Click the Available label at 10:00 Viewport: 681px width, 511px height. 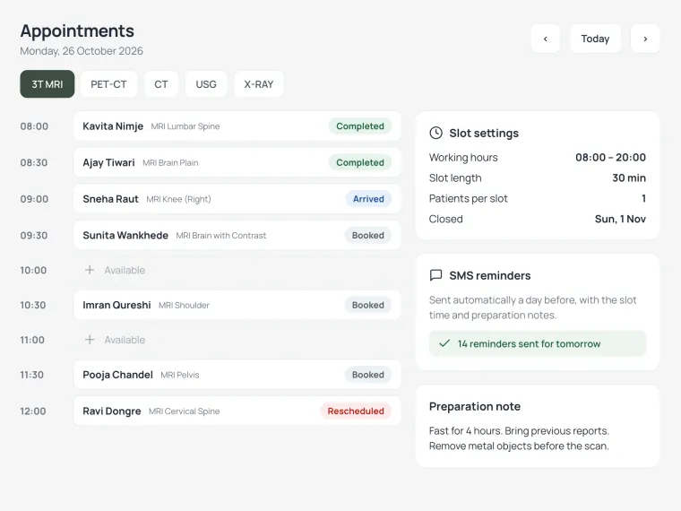125,270
